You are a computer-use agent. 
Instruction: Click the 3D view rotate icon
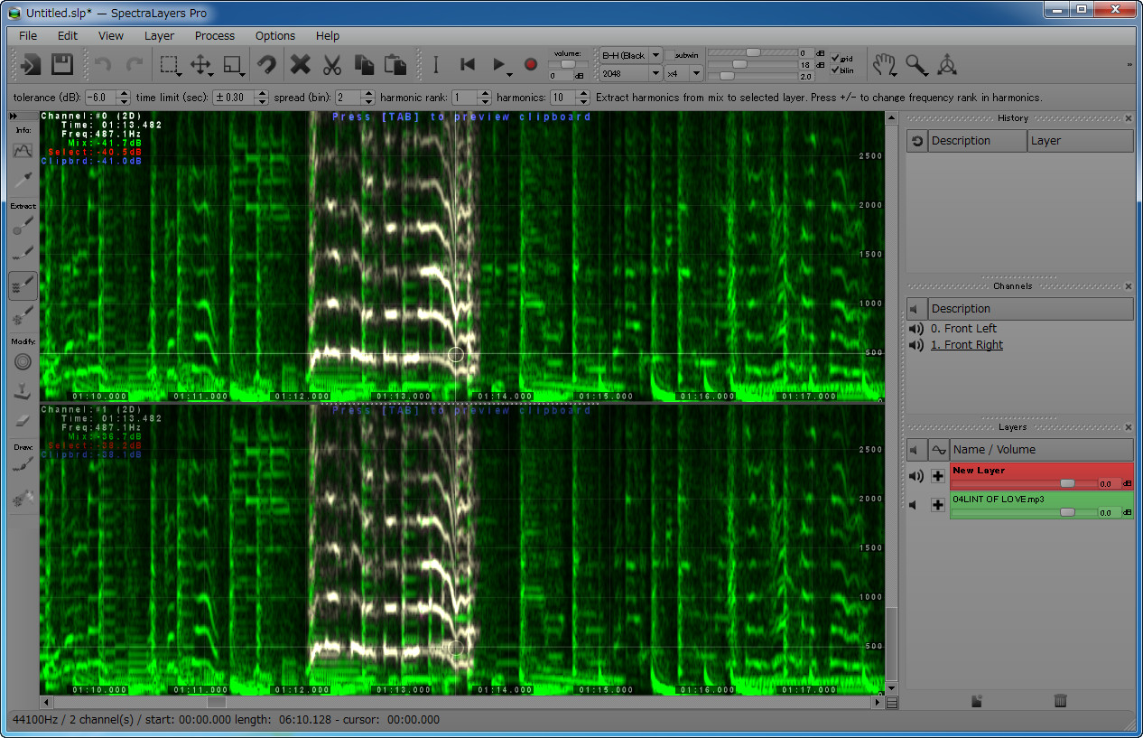click(946, 65)
